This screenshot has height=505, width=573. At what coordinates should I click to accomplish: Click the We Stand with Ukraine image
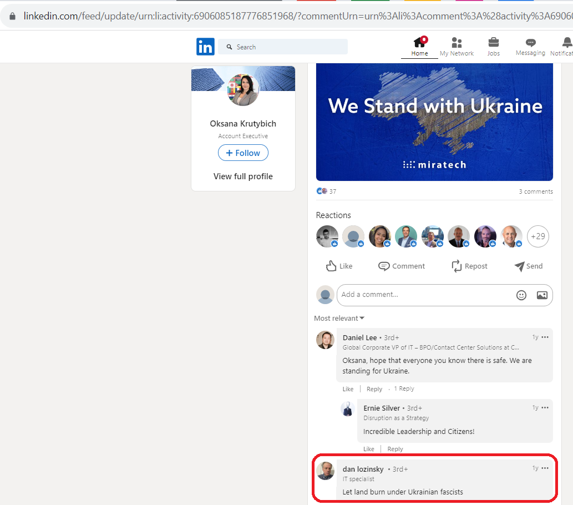point(434,122)
